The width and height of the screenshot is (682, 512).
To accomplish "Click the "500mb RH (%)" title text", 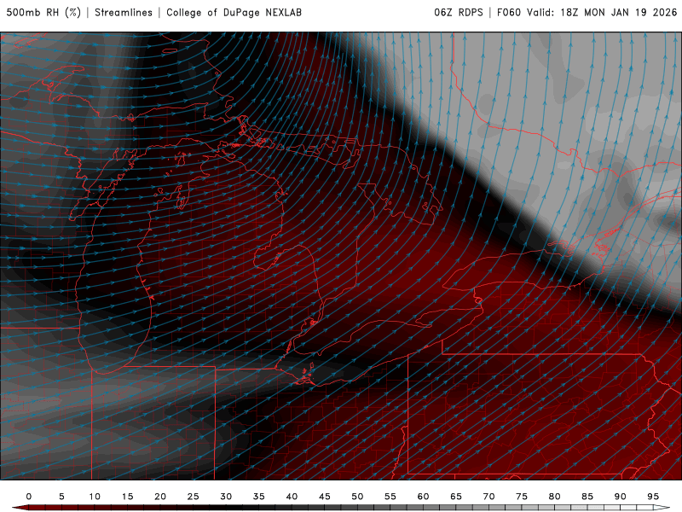I will point(43,12).
